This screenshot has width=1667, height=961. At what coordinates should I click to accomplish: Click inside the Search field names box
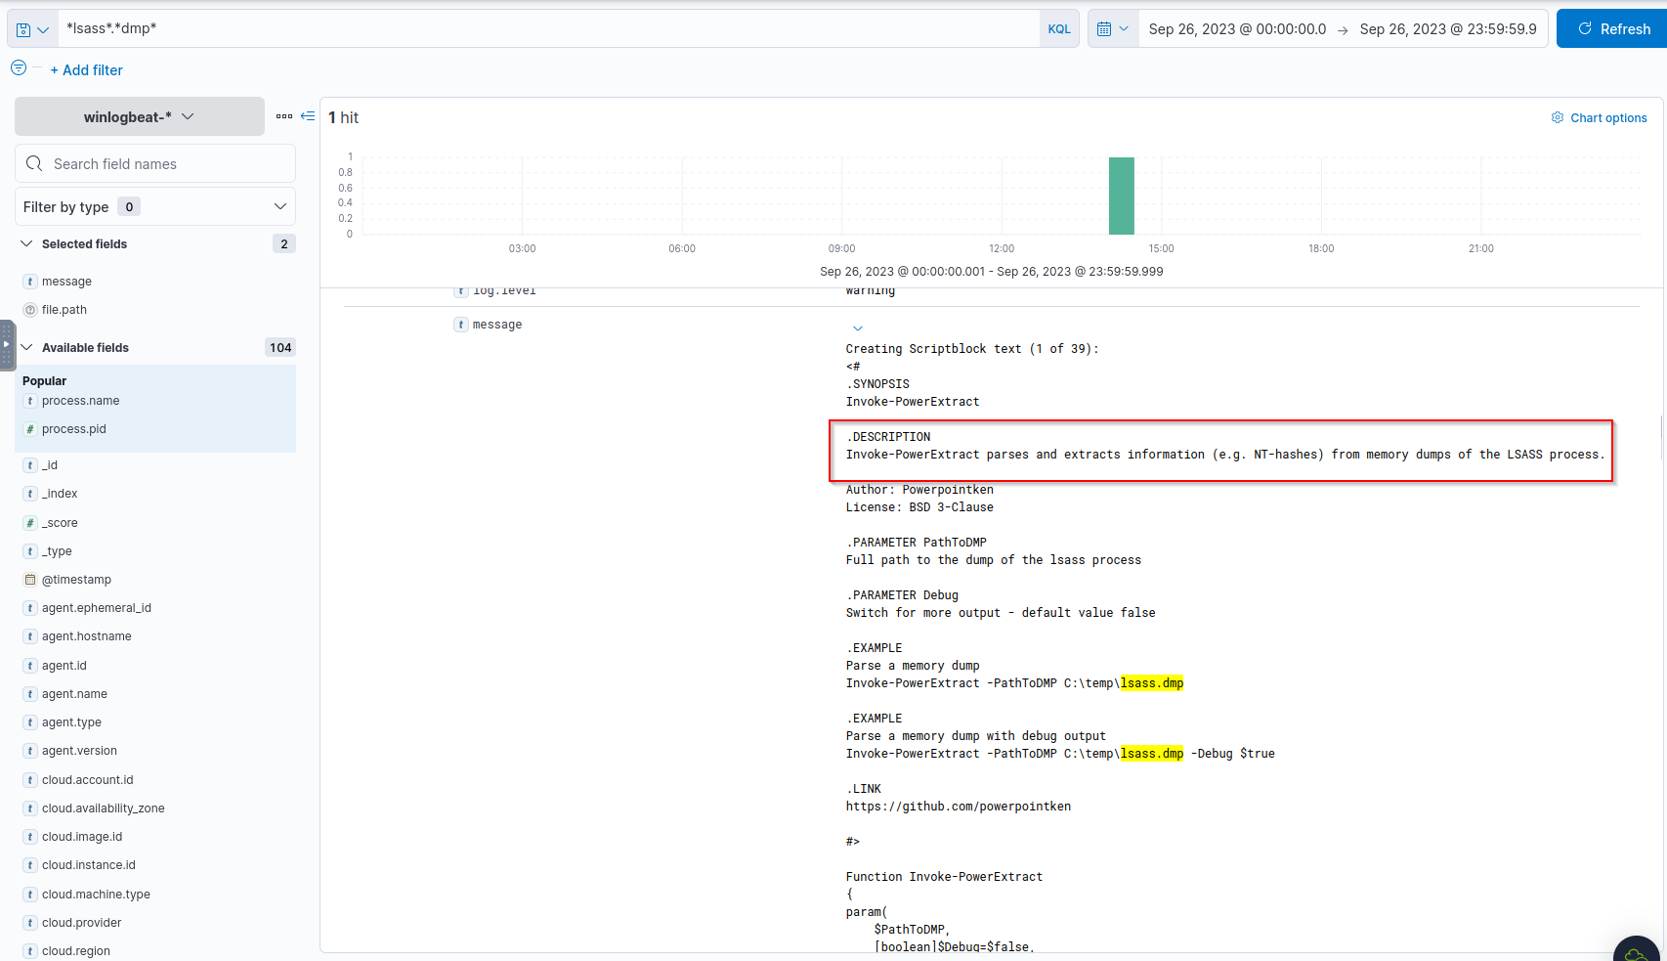(166, 164)
